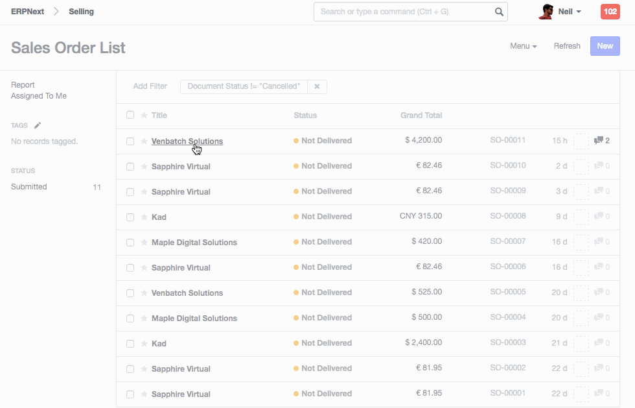Edit tags with the pencil icon
The height and width of the screenshot is (408, 635).
point(38,125)
